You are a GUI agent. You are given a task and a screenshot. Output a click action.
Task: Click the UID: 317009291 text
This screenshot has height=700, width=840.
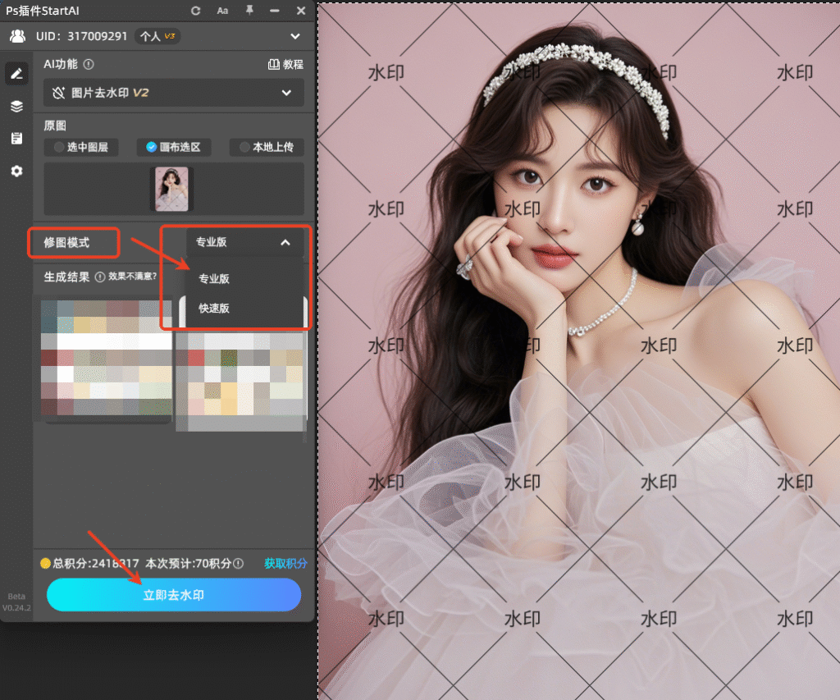(x=81, y=36)
